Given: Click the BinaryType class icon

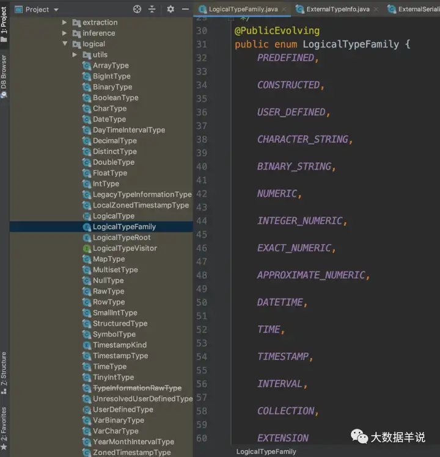Looking at the screenshot, I should (87, 87).
